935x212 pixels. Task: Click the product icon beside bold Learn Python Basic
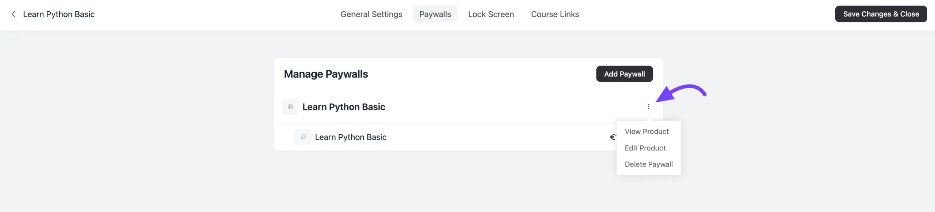click(x=290, y=107)
